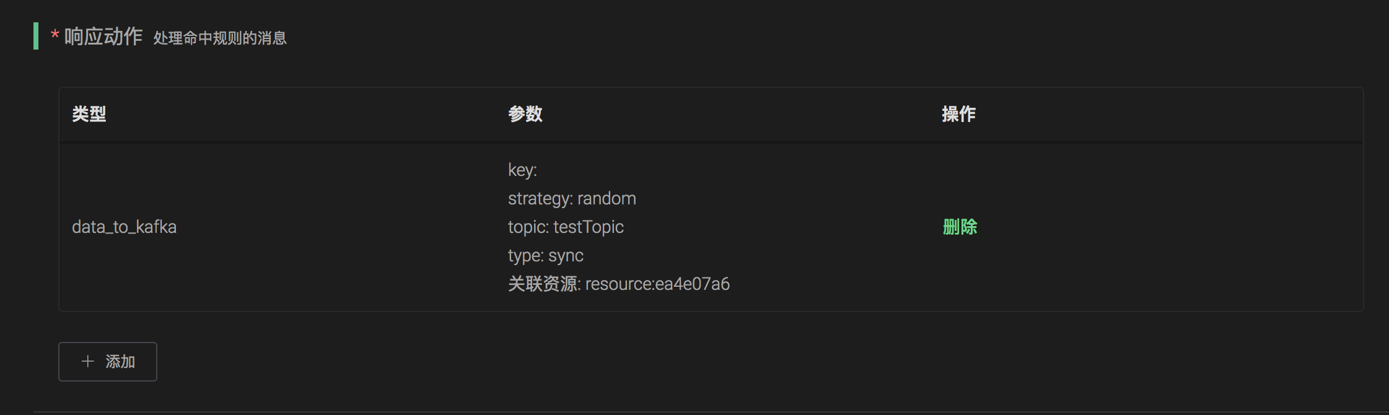Click the resource:ea4e07a6 value
Viewport: 1389px width, 415px height.
(657, 284)
